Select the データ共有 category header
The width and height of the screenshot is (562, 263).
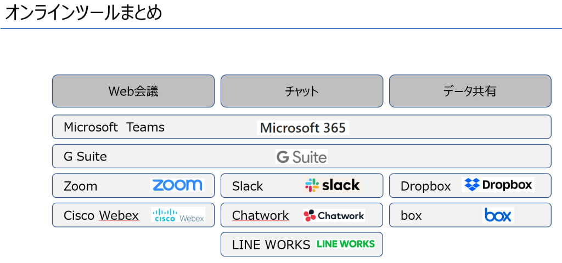(470, 91)
